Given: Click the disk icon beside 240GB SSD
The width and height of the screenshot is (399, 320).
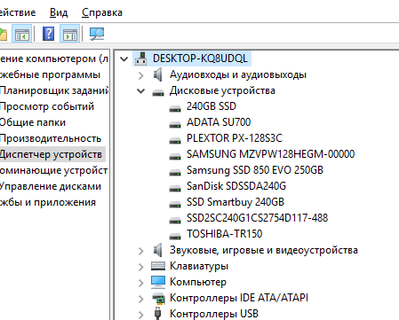Looking at the screenshot, I should 175,109.
